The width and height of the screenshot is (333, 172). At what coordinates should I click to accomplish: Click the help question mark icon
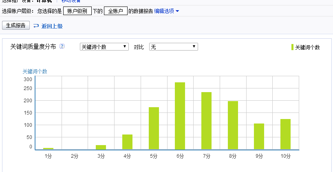click(62, 46)
